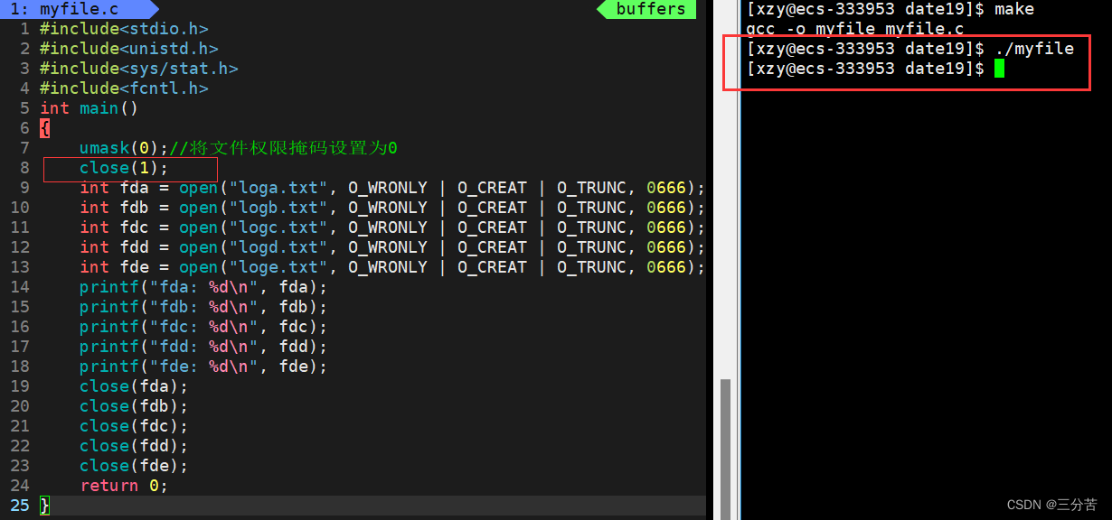Viewport: 1112px width, 520px height.
Task: Click the "loge.txt" string literal
Action: pyautogui.click(x=278, y=267)
